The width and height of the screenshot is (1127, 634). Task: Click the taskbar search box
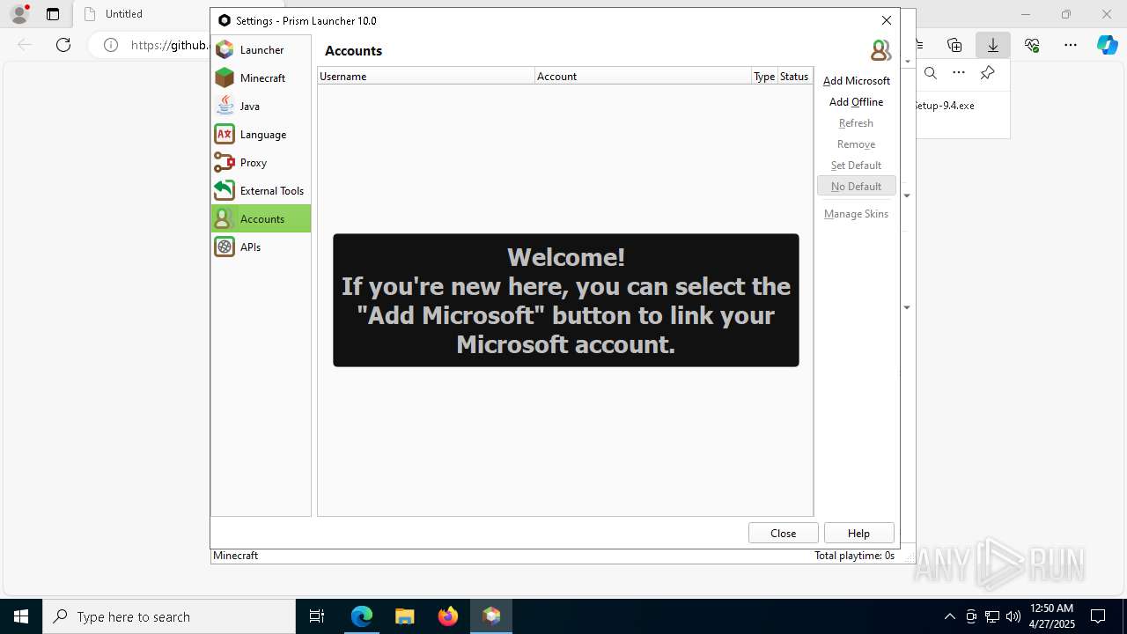pyautogui.click(x=169, y=616)
